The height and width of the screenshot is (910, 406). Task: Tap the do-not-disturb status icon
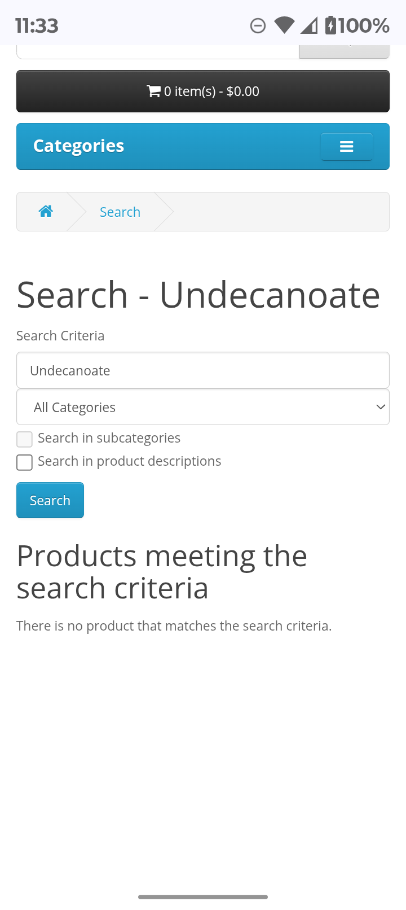pyautogui.click(x=258, y=25)
